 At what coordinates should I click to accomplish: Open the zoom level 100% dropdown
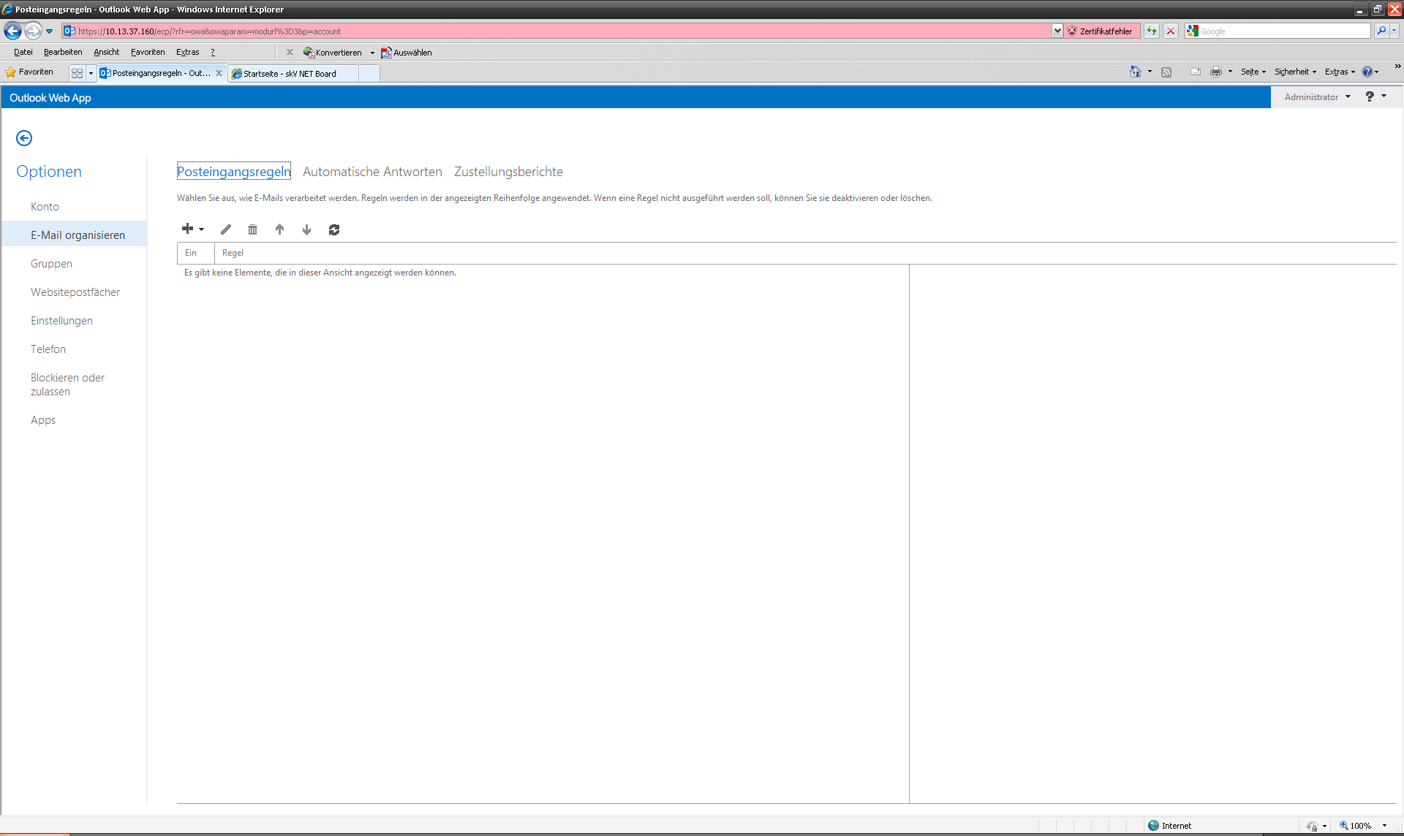(x=1384, y=826)
